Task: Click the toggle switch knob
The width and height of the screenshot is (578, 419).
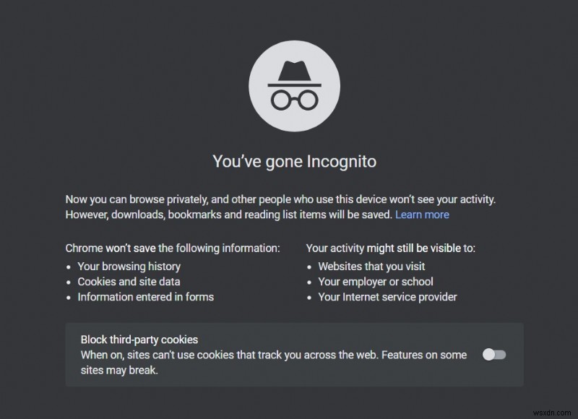Action: 489,354
